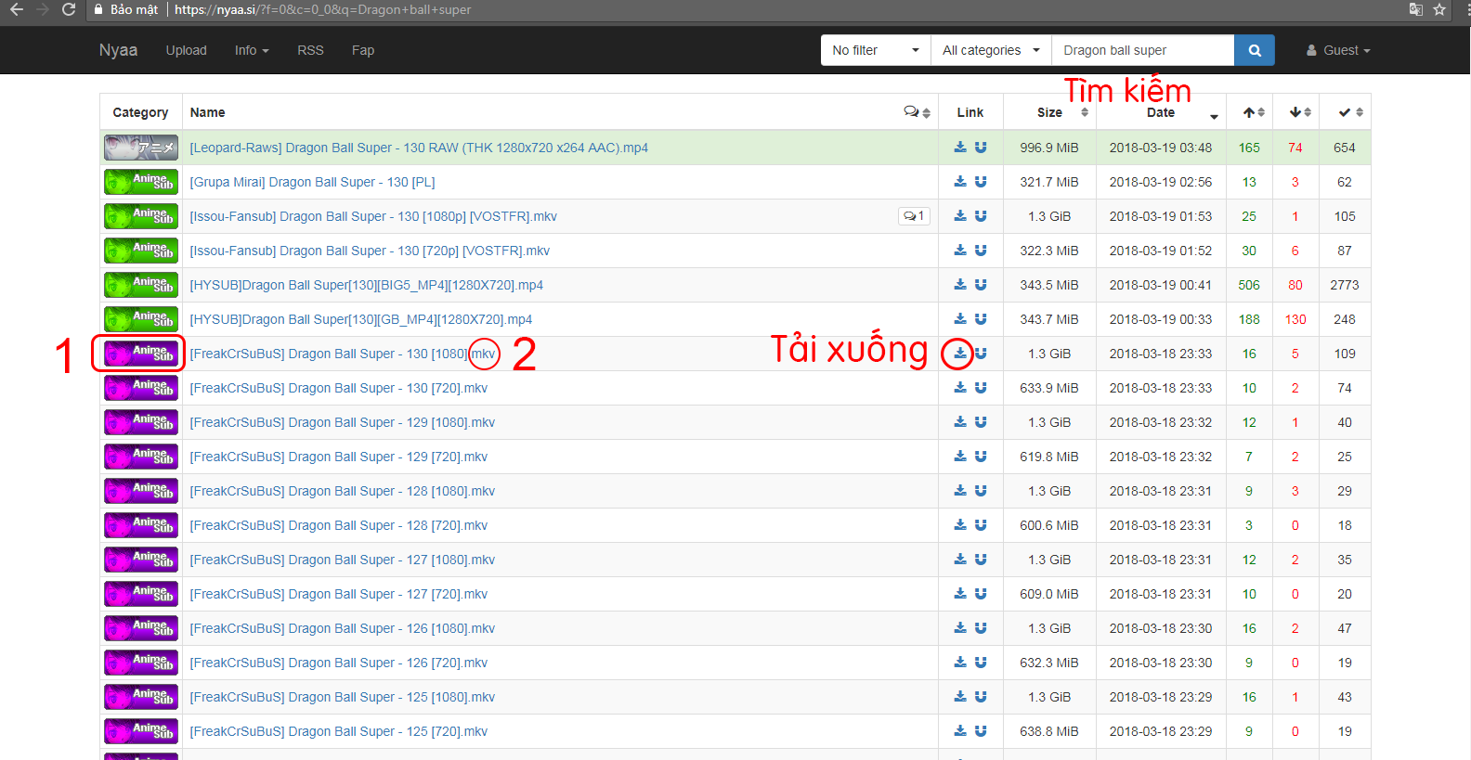Go back with the browser back arrow

[x=16, y=9]
